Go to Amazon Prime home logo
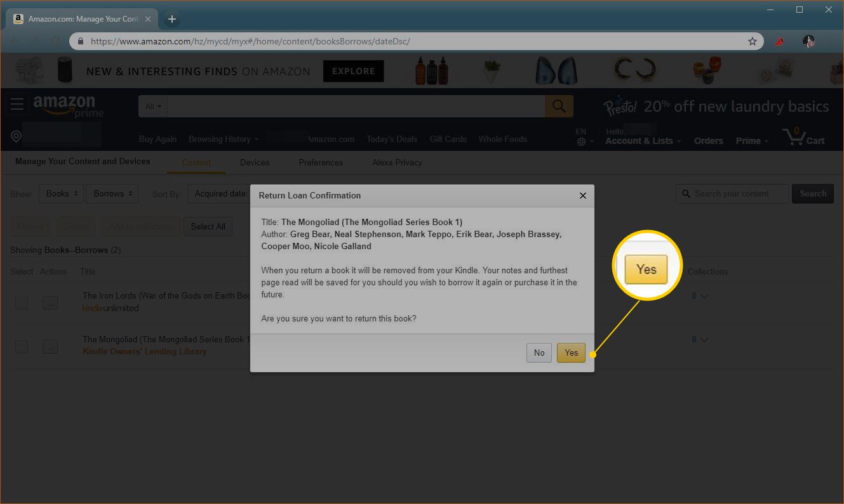This screenshot has width=844, height=504. click(x=68, y=106)
